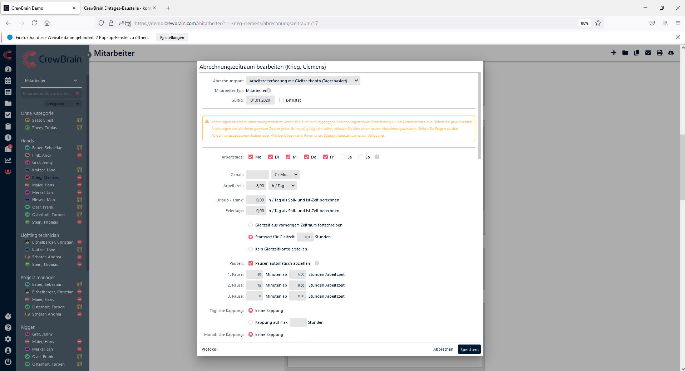Expand the Kategorien dropdown in sidebar
Image resolution: width=685 pixels, height=371 pixels.
click(63, 104)
